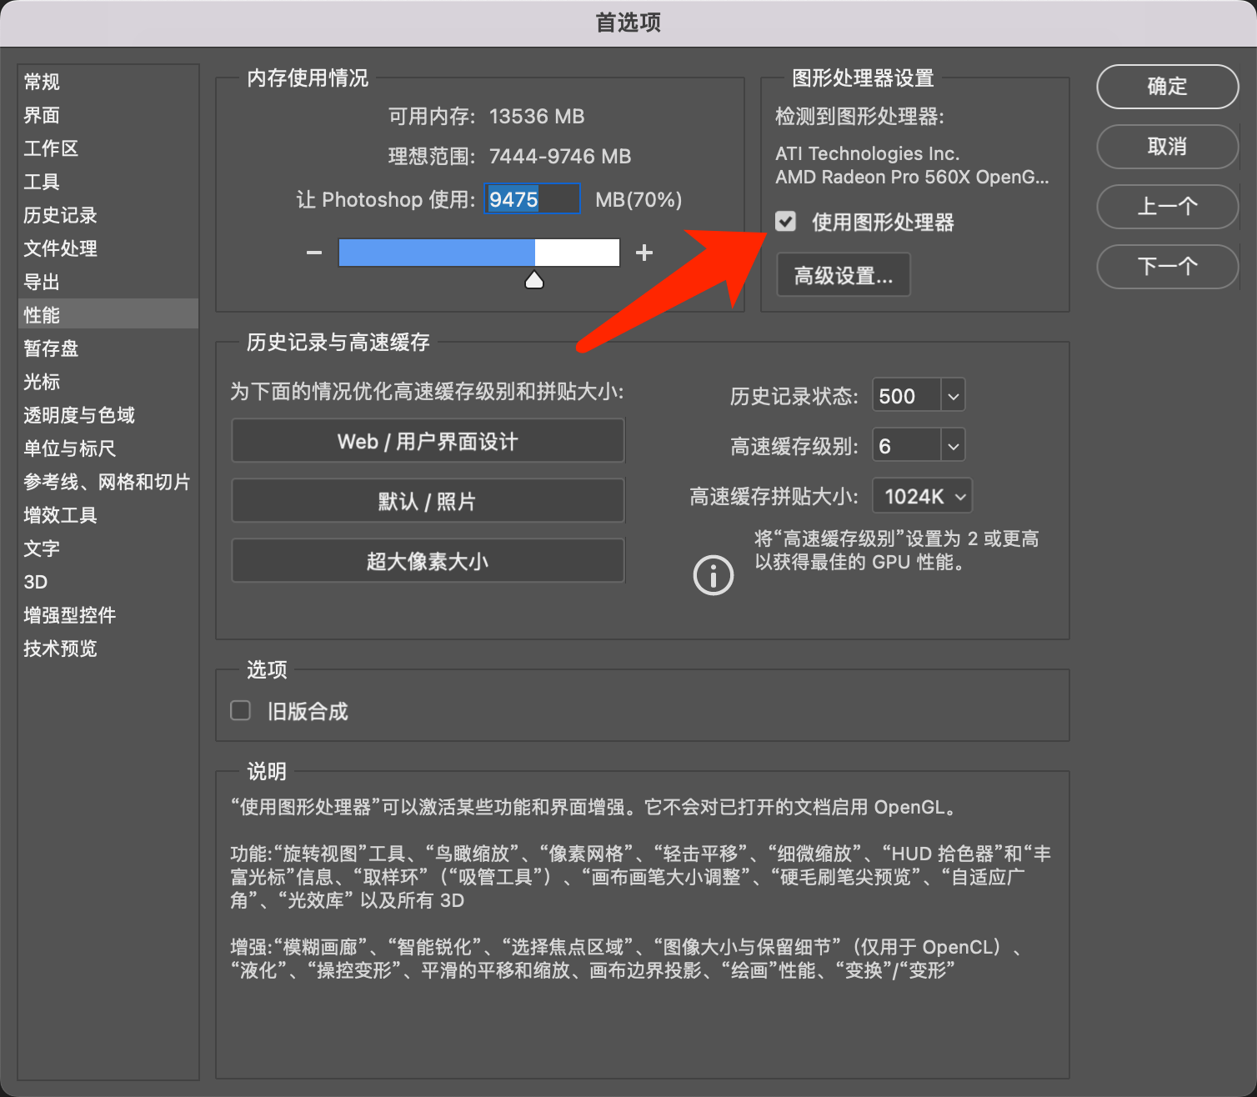Screen dimensions: 1257x1097
Task: Go to next page with 下一个
Action: (x=1167, y=266)
